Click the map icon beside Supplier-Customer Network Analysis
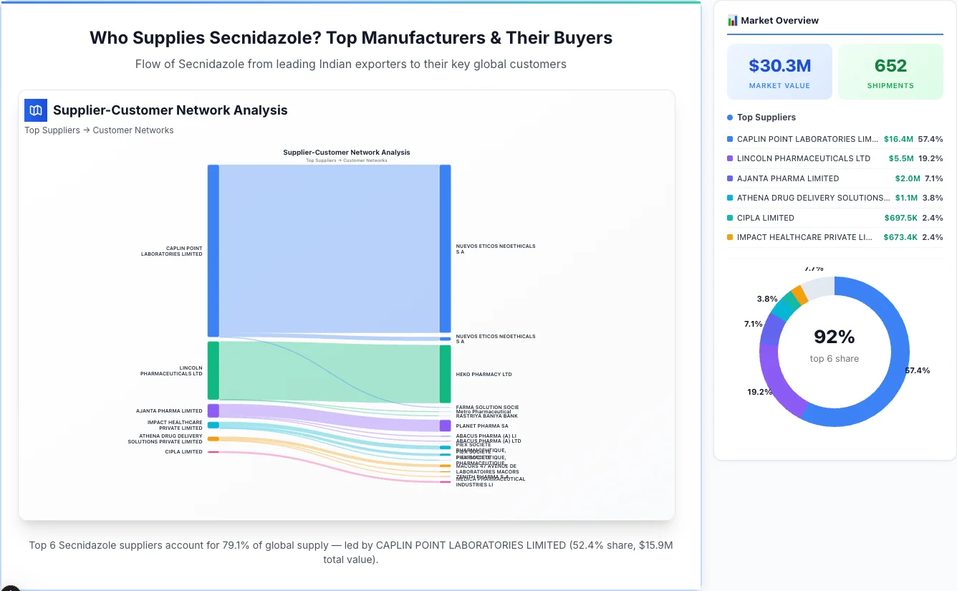This screenshot has height=591, width=957. [35, 110]
